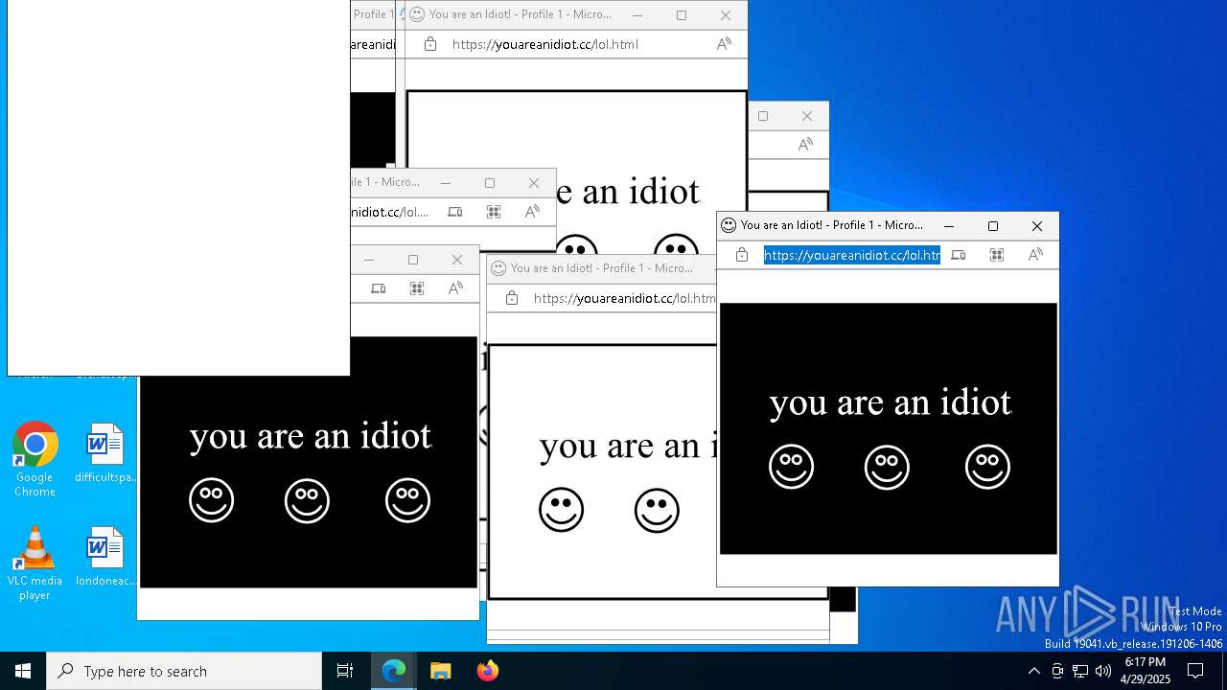Launch Firefox from the taskbar
Viewport: 1227px width, 690px height.
(x=487, y=671)
